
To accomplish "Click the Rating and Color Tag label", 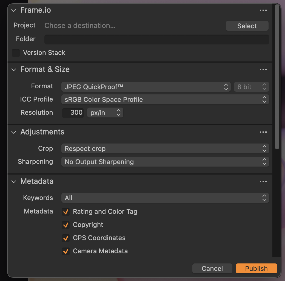I will tap(105, 212).
